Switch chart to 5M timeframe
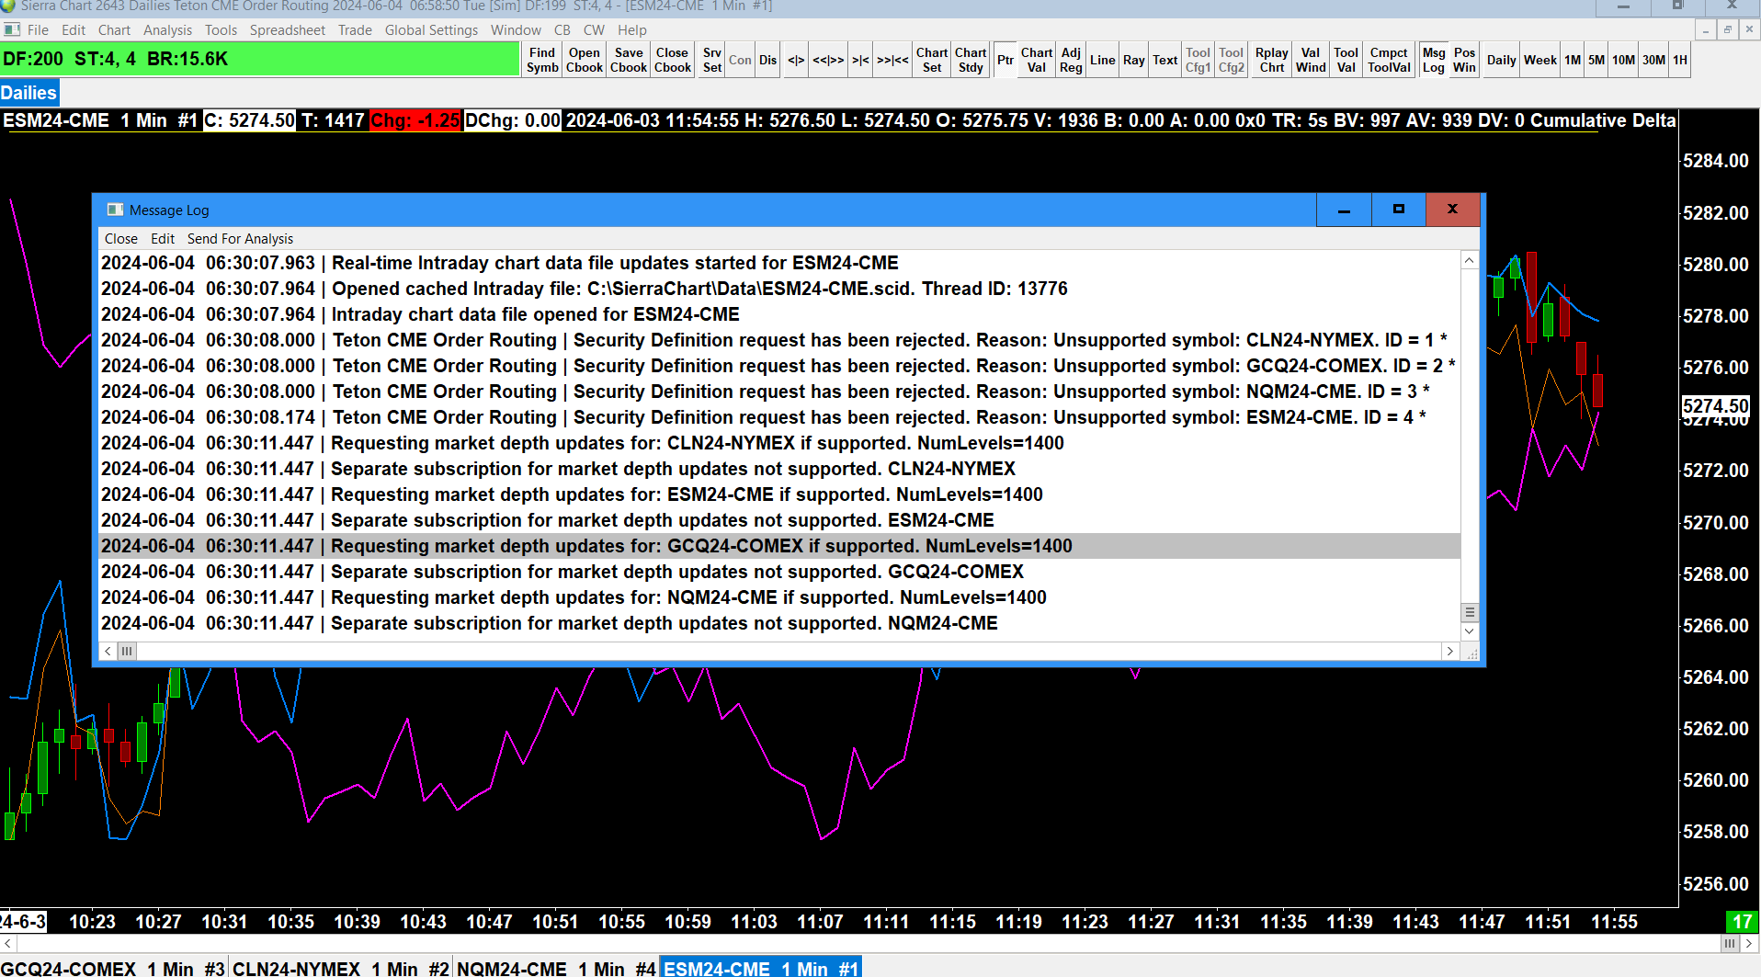 pos(1596,60)
